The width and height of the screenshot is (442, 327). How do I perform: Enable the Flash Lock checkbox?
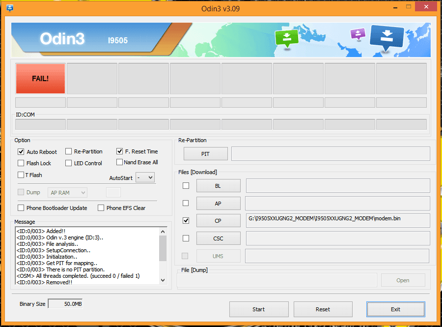[x=21, y=163]
